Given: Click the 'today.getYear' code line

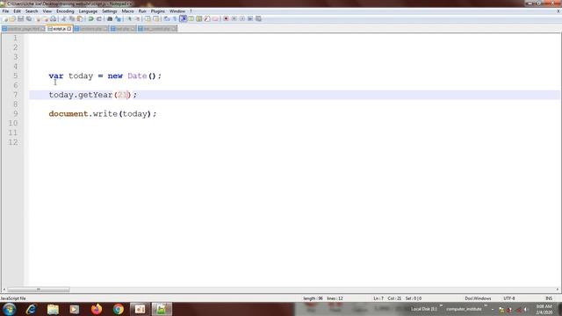Looking at the screenshot, I should [93, 95].
